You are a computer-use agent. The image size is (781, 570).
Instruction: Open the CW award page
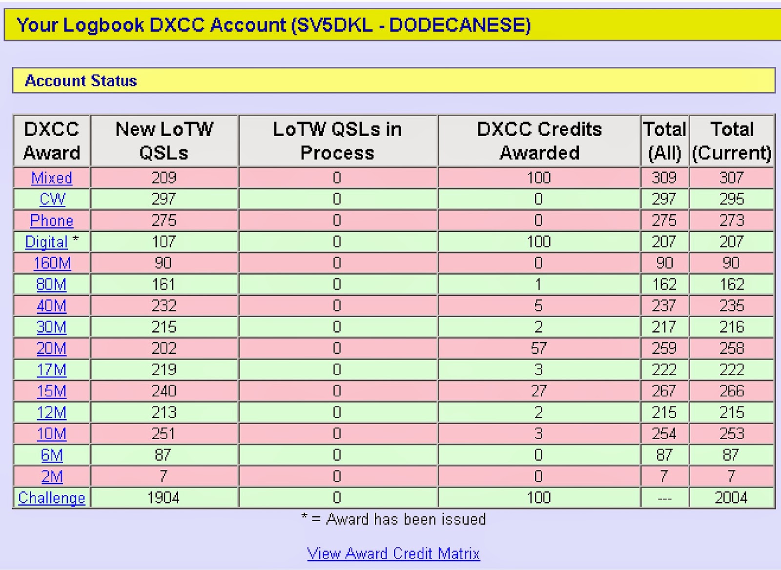(51, 199)
